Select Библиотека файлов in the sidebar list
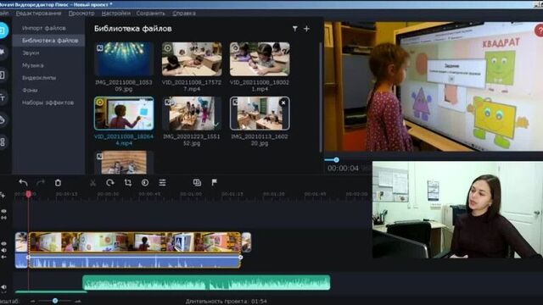 [x=49, y=41]
